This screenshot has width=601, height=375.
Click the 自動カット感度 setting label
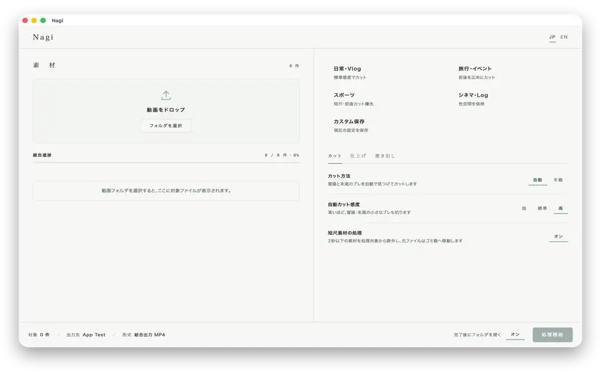[344, 205]
